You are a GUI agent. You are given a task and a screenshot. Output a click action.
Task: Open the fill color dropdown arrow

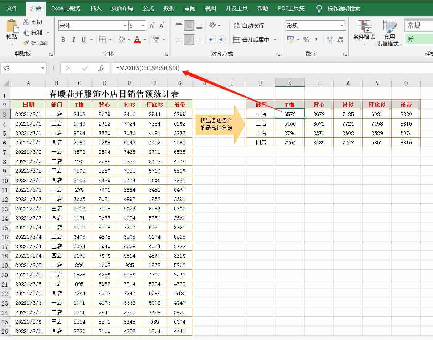(x=129, y=40)
